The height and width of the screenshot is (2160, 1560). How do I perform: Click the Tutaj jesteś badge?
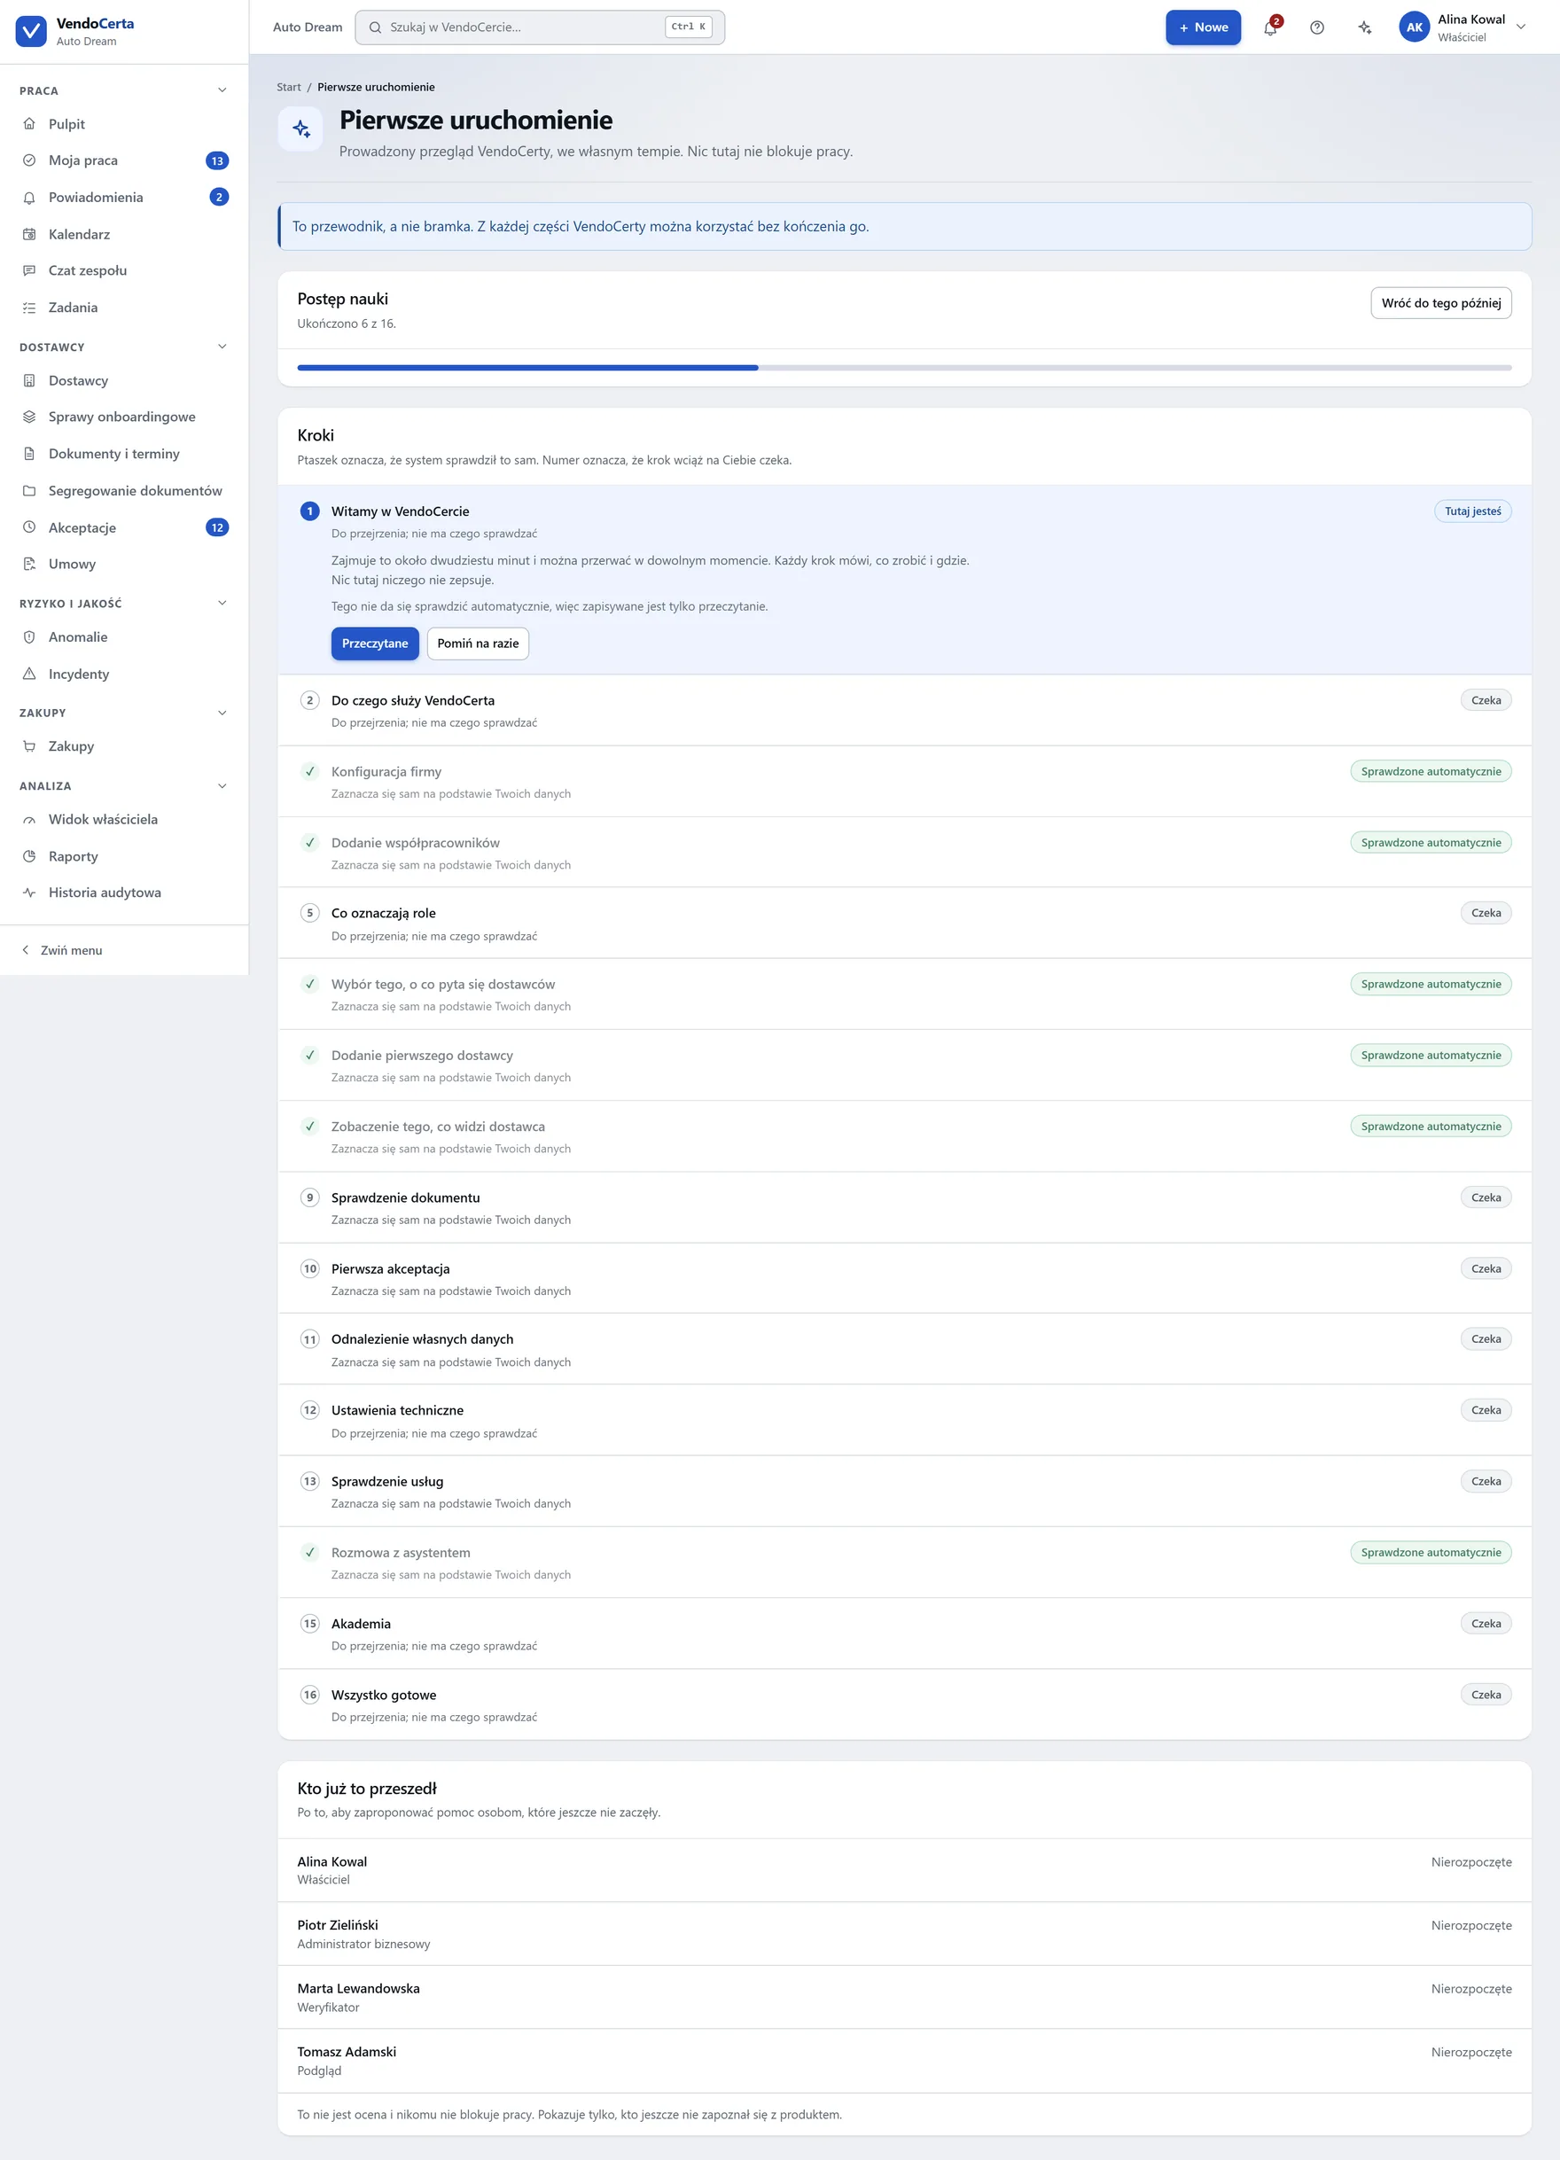1472,511
